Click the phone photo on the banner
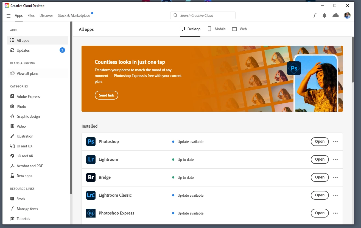361x228 pixels. (316, 83)
